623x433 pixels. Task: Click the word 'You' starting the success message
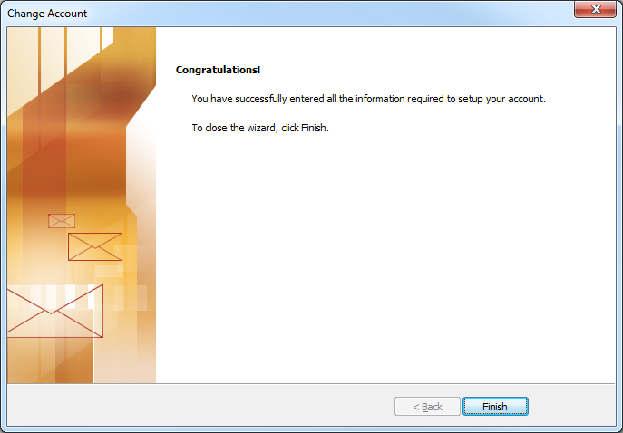pyautogui.click(x=200, y=99)
